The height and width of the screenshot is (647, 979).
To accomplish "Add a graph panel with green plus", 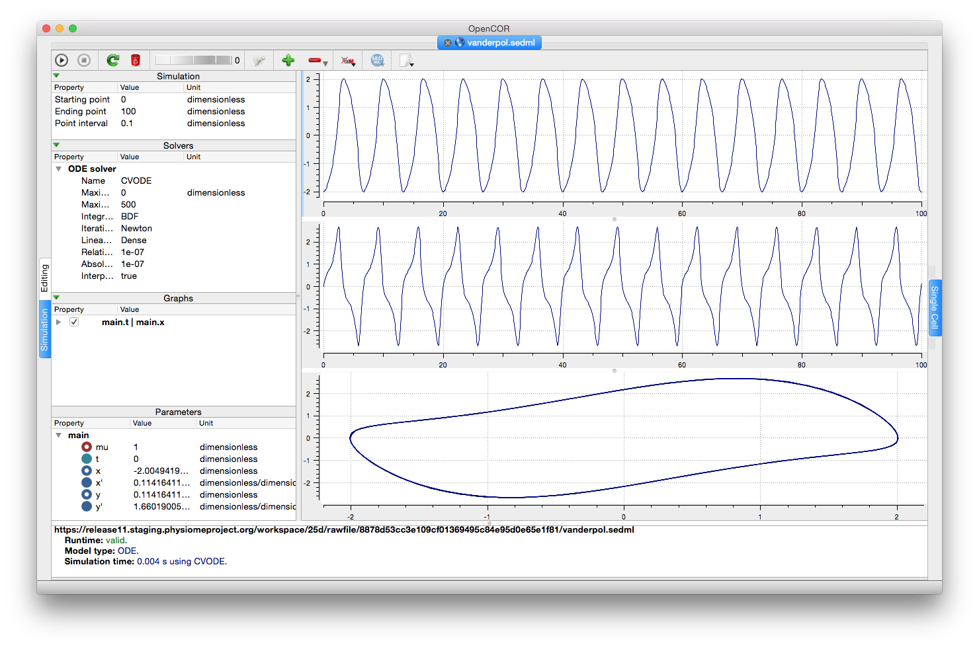I will tap(288, 60).
